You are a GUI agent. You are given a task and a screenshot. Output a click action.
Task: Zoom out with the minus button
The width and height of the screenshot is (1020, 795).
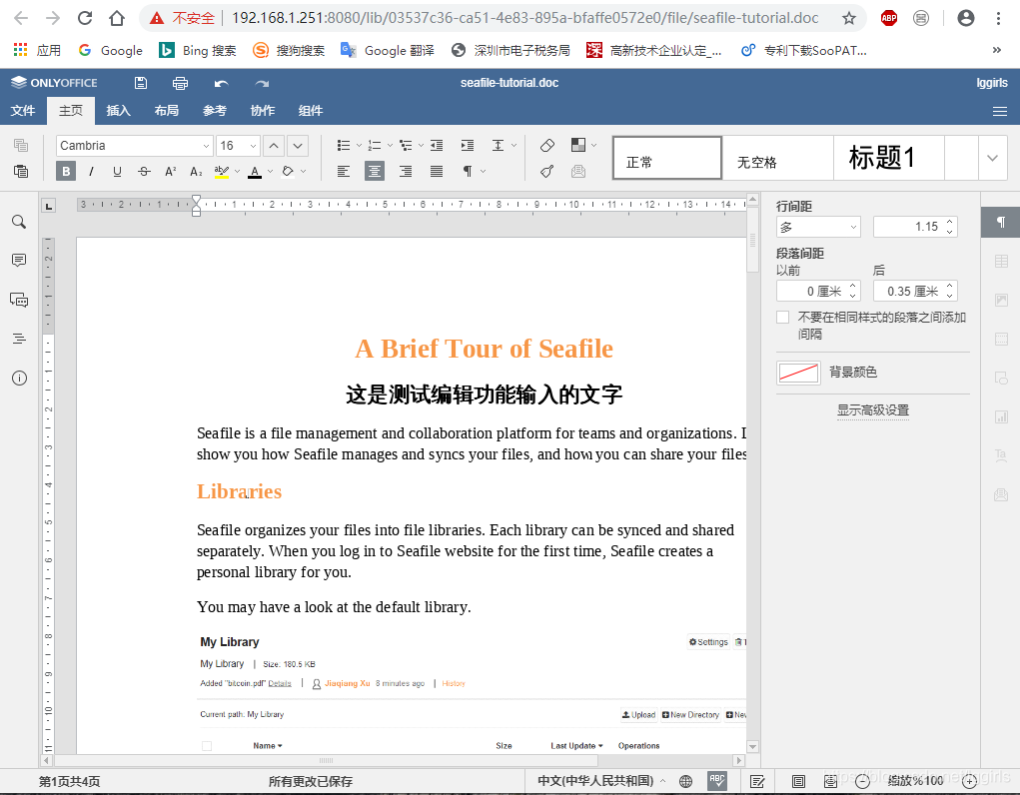pyautogui.click(x=862, y=781)
